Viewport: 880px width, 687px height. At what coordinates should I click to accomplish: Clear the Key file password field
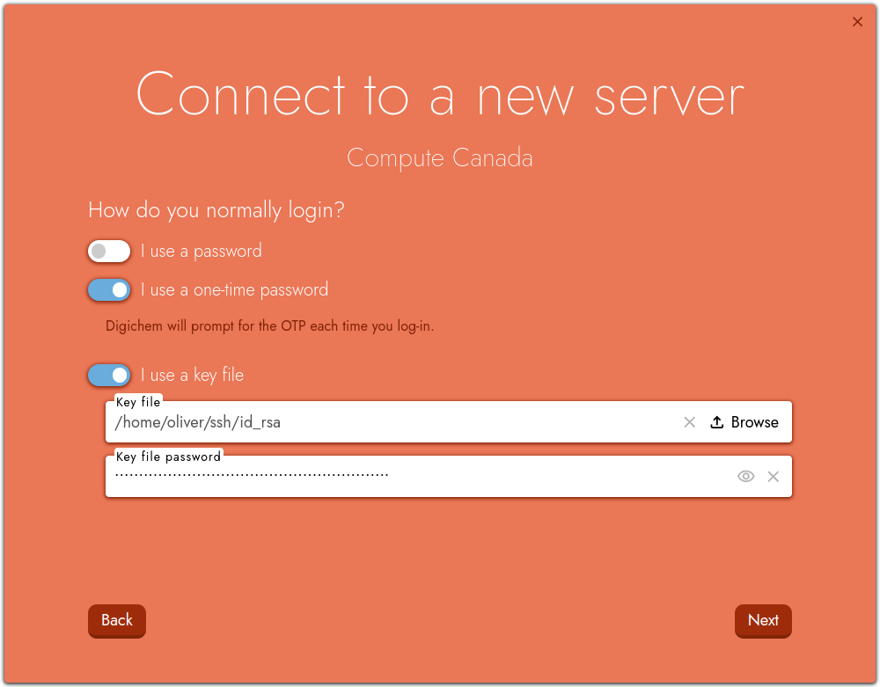(x=774, y=476)
